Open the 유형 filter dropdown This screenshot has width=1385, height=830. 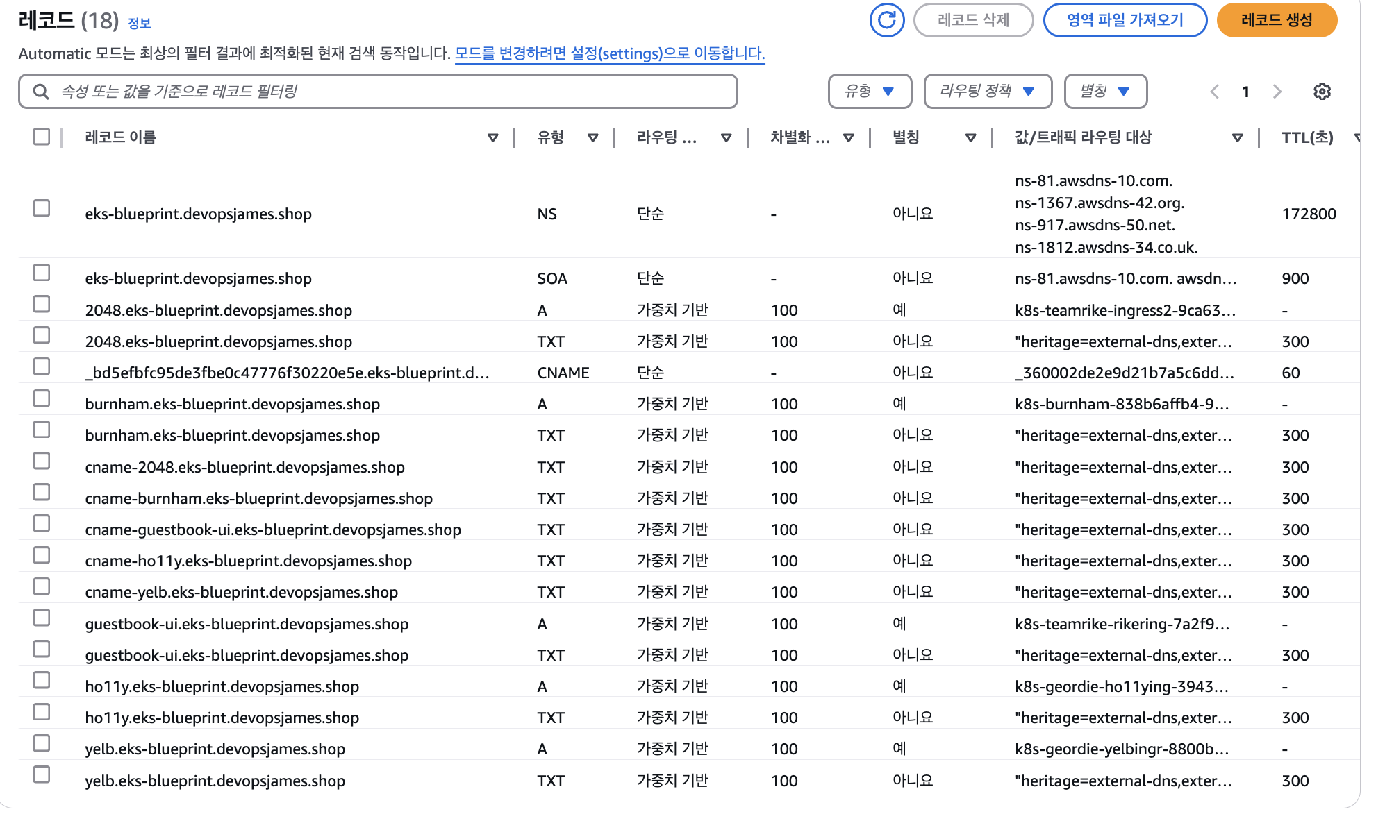pyautogui.click(x=870, y=92)
